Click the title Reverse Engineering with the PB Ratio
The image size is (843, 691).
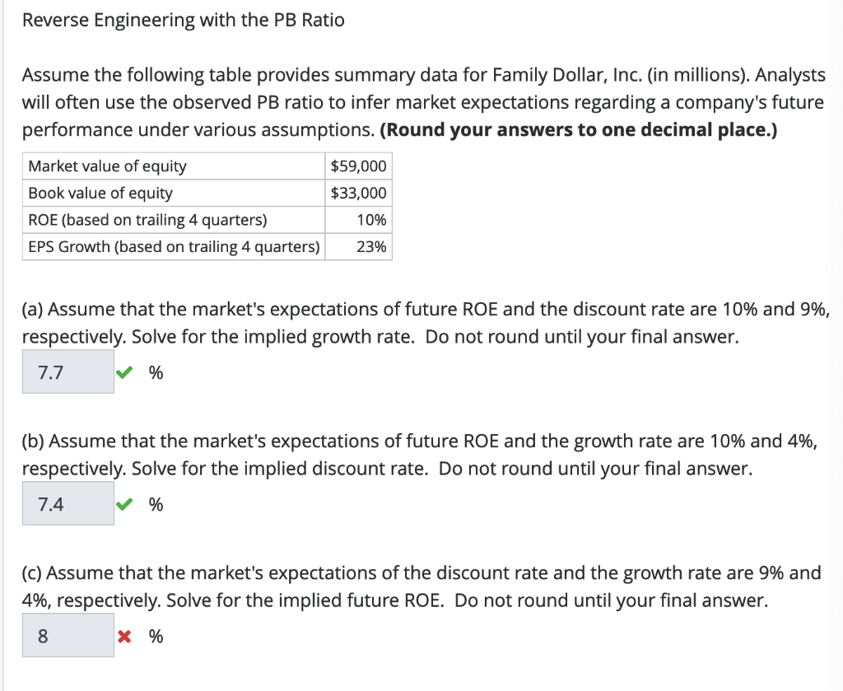pyautogui.click(x=184, y=20)
